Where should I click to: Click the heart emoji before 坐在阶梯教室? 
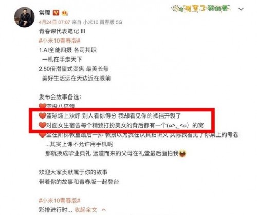pyautogui.click(x=42, y=135)
